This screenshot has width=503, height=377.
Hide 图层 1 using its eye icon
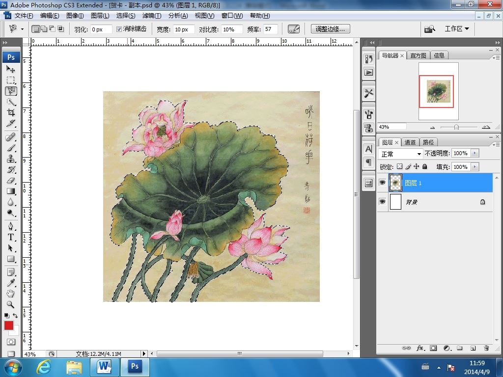383,183
